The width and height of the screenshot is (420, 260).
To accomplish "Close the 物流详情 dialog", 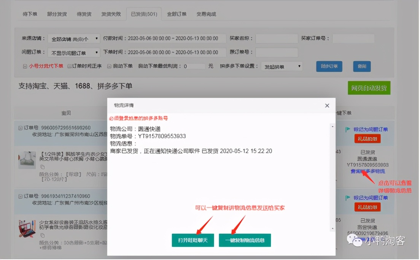I will 327,106.
